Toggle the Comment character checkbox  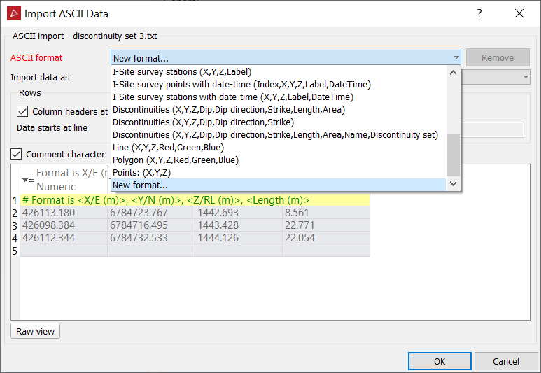click(x=17, y=154)
